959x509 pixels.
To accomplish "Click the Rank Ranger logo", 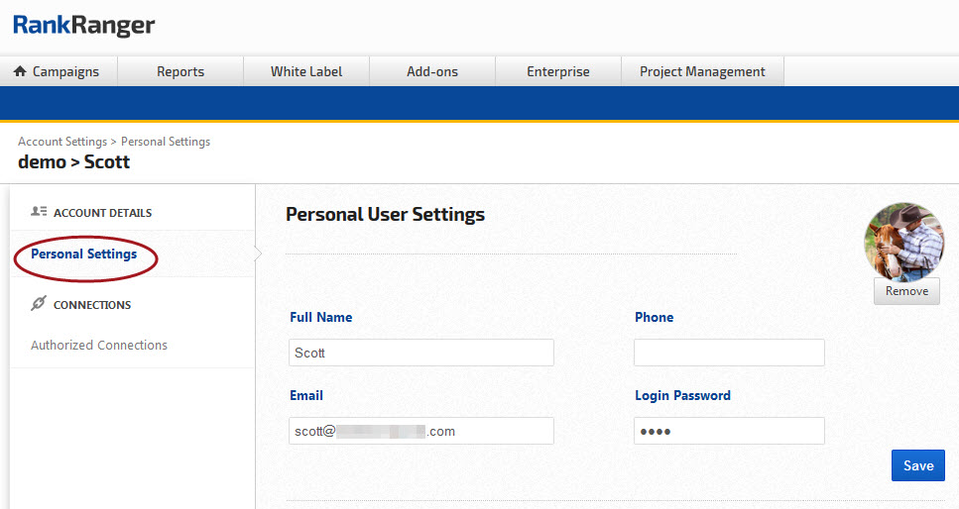I will click(84, 25).
